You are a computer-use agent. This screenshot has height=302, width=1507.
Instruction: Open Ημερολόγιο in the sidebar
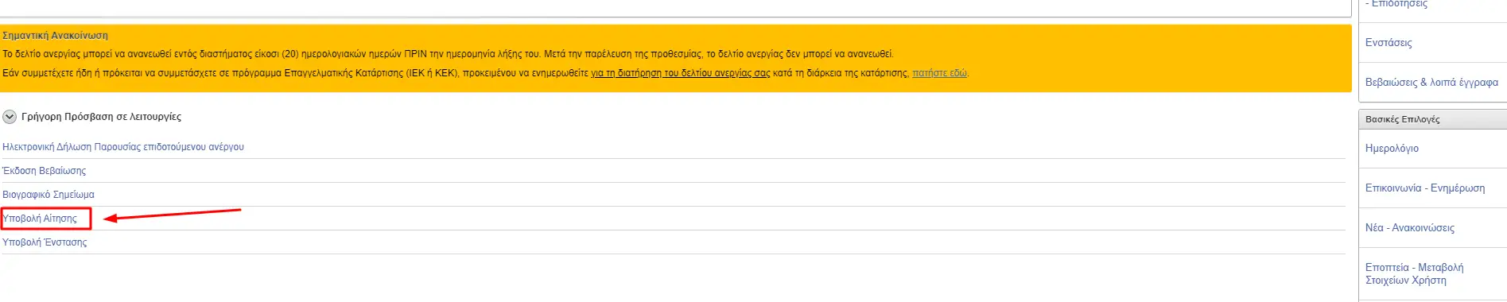pos(1392,149)
